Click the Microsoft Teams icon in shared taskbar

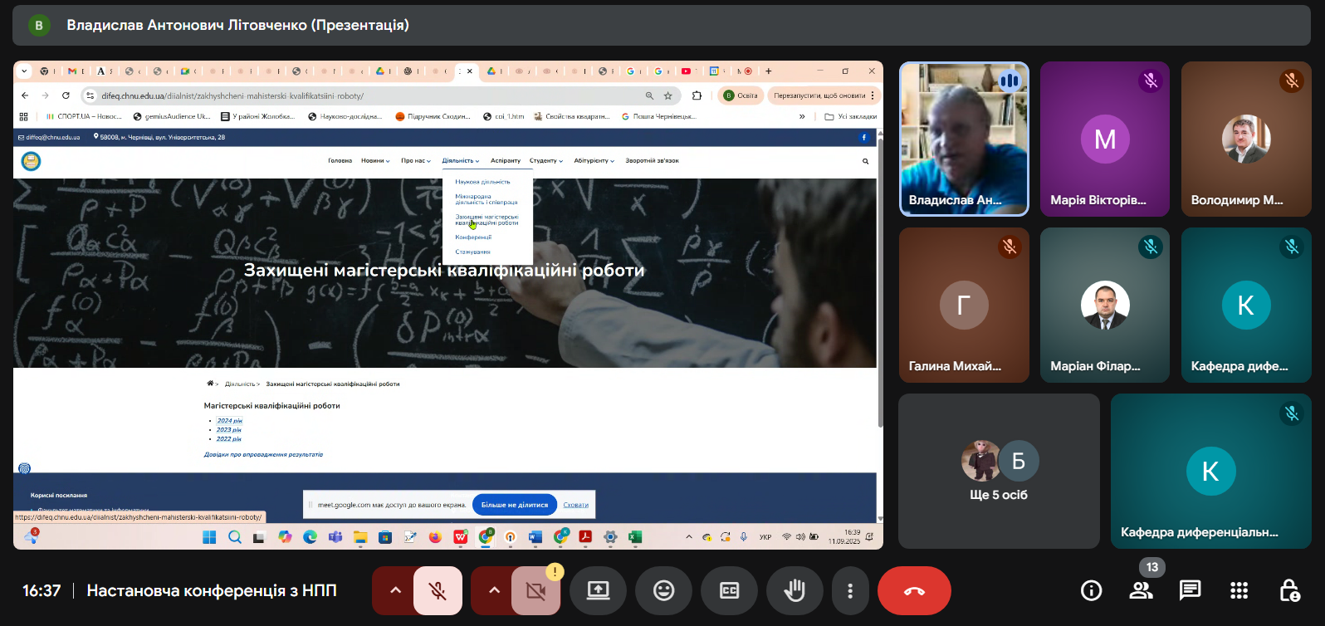point(335,537)
